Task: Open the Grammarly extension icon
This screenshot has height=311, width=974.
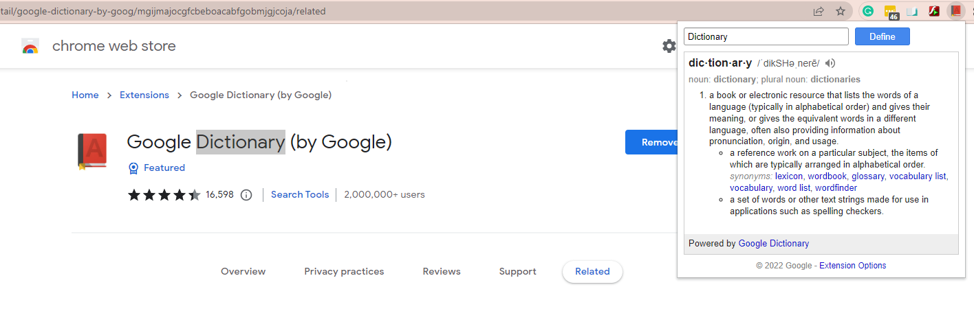Action: point(868,11)
